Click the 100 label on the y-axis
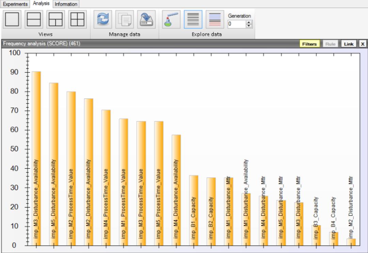 tap(15, 53)
